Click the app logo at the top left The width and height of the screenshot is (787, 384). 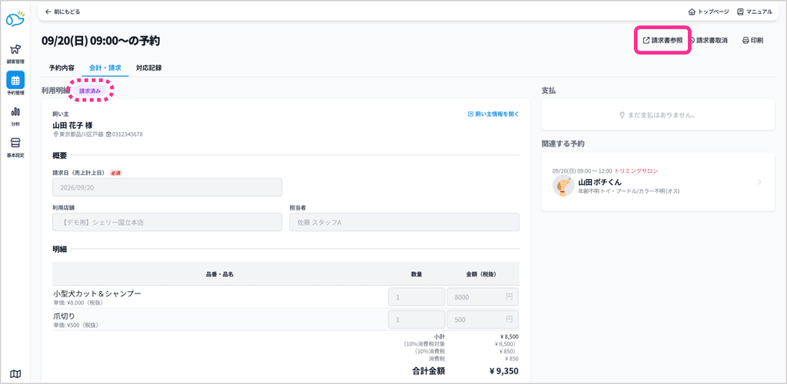[x=15, y=18]
